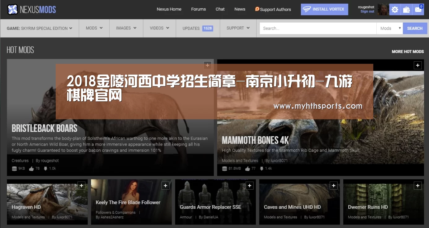Viewport: 429px width, 228px height.
Task: Open the Updates 1528 section
Action: click(198, 28)
